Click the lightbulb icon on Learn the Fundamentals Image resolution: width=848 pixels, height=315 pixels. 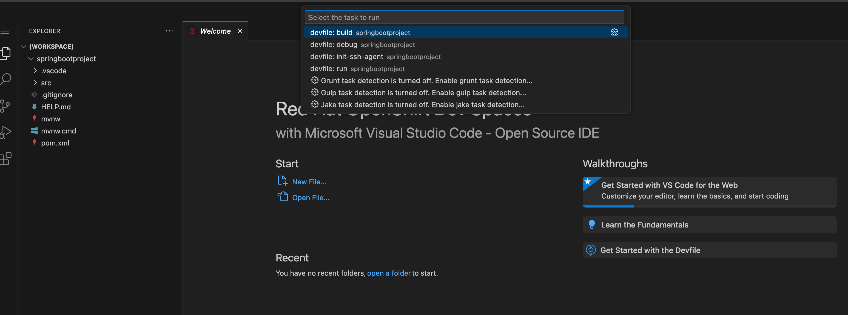point(591,224)
